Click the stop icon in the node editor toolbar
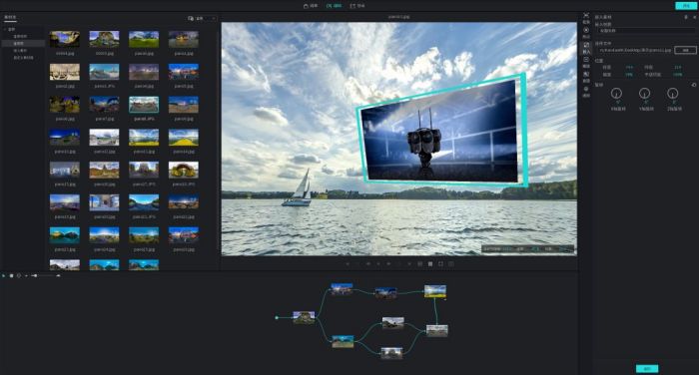The width and height of the screenshot is (699, 375). tap(12, 275)
